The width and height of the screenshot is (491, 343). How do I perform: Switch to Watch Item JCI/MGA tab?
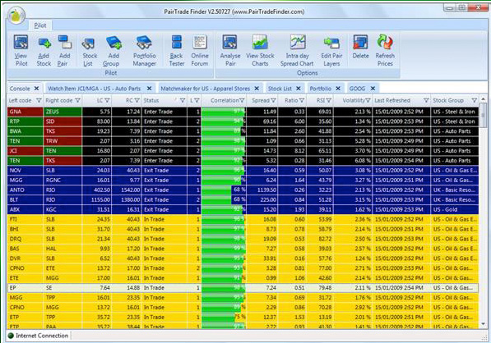[x=94, y=89]
